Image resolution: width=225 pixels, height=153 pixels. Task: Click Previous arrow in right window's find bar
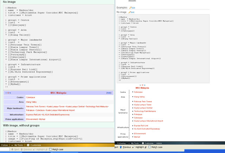click(125, 147)
